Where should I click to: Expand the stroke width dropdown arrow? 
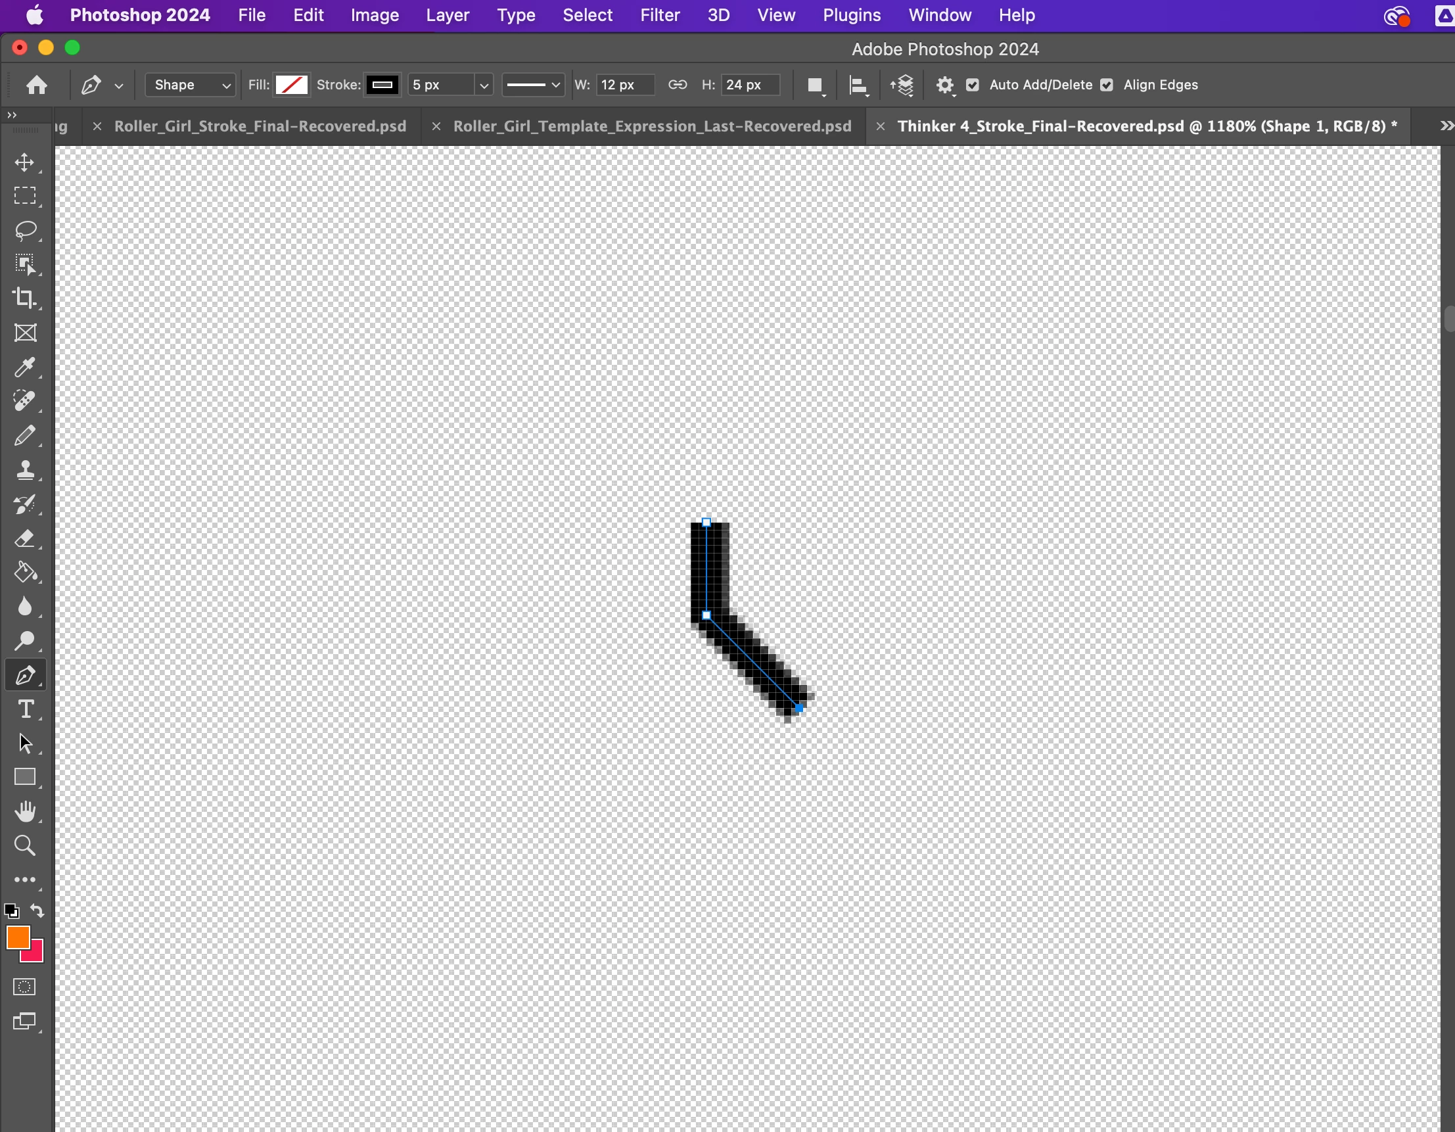pos(484,85)
